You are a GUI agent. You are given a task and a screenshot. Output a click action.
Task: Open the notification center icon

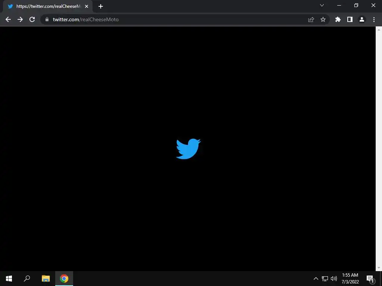[370, 279]
